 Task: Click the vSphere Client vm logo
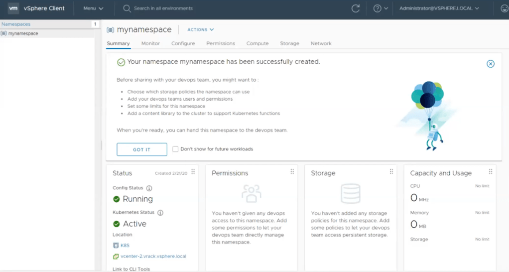point(13,8)
